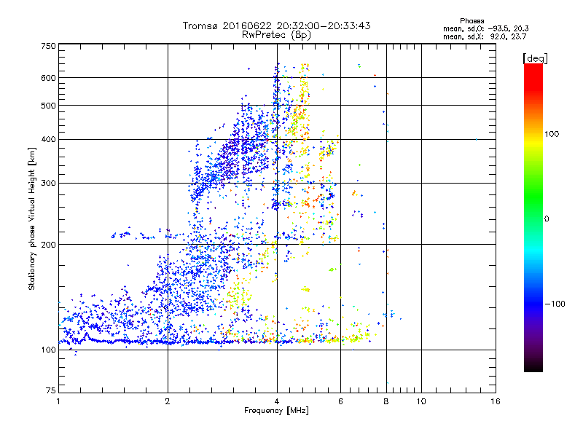This screenshot has height=437, width=583.
Task: Click x-axis tick label '4'
Action: (x=277, y=401)
